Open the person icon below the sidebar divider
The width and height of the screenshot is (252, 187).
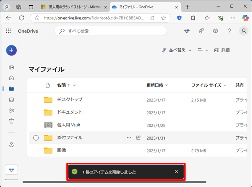pyautogui.click(x=11, y=145)
